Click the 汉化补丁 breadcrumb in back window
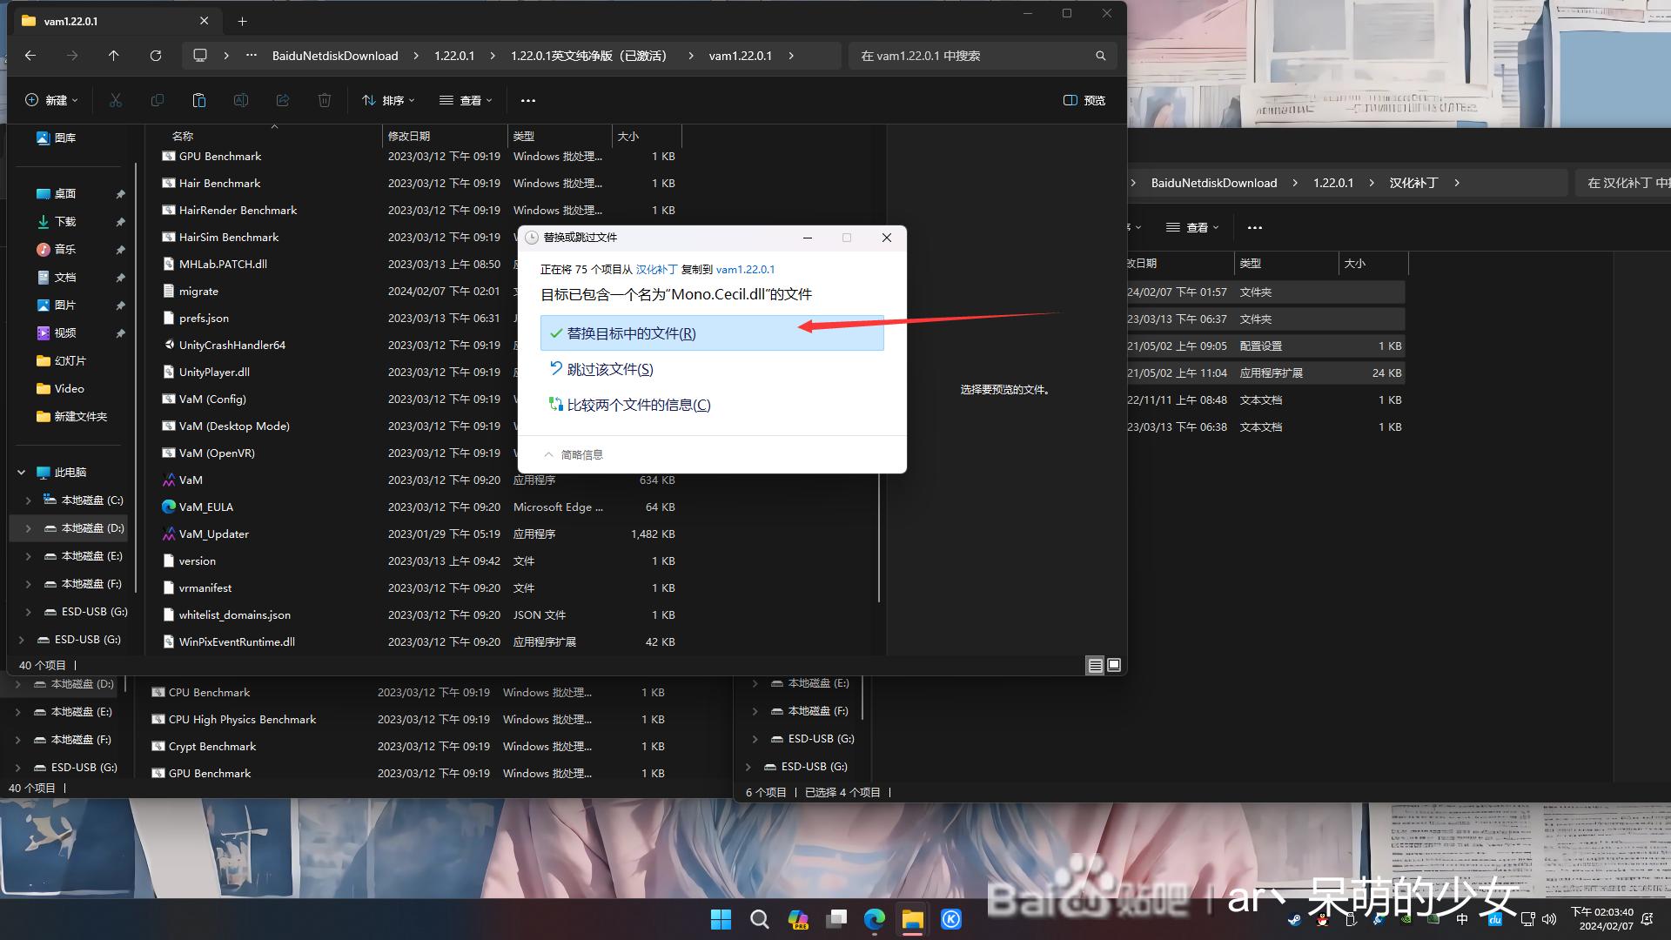Screen dimensions: 1671x940 point(1413,183)
